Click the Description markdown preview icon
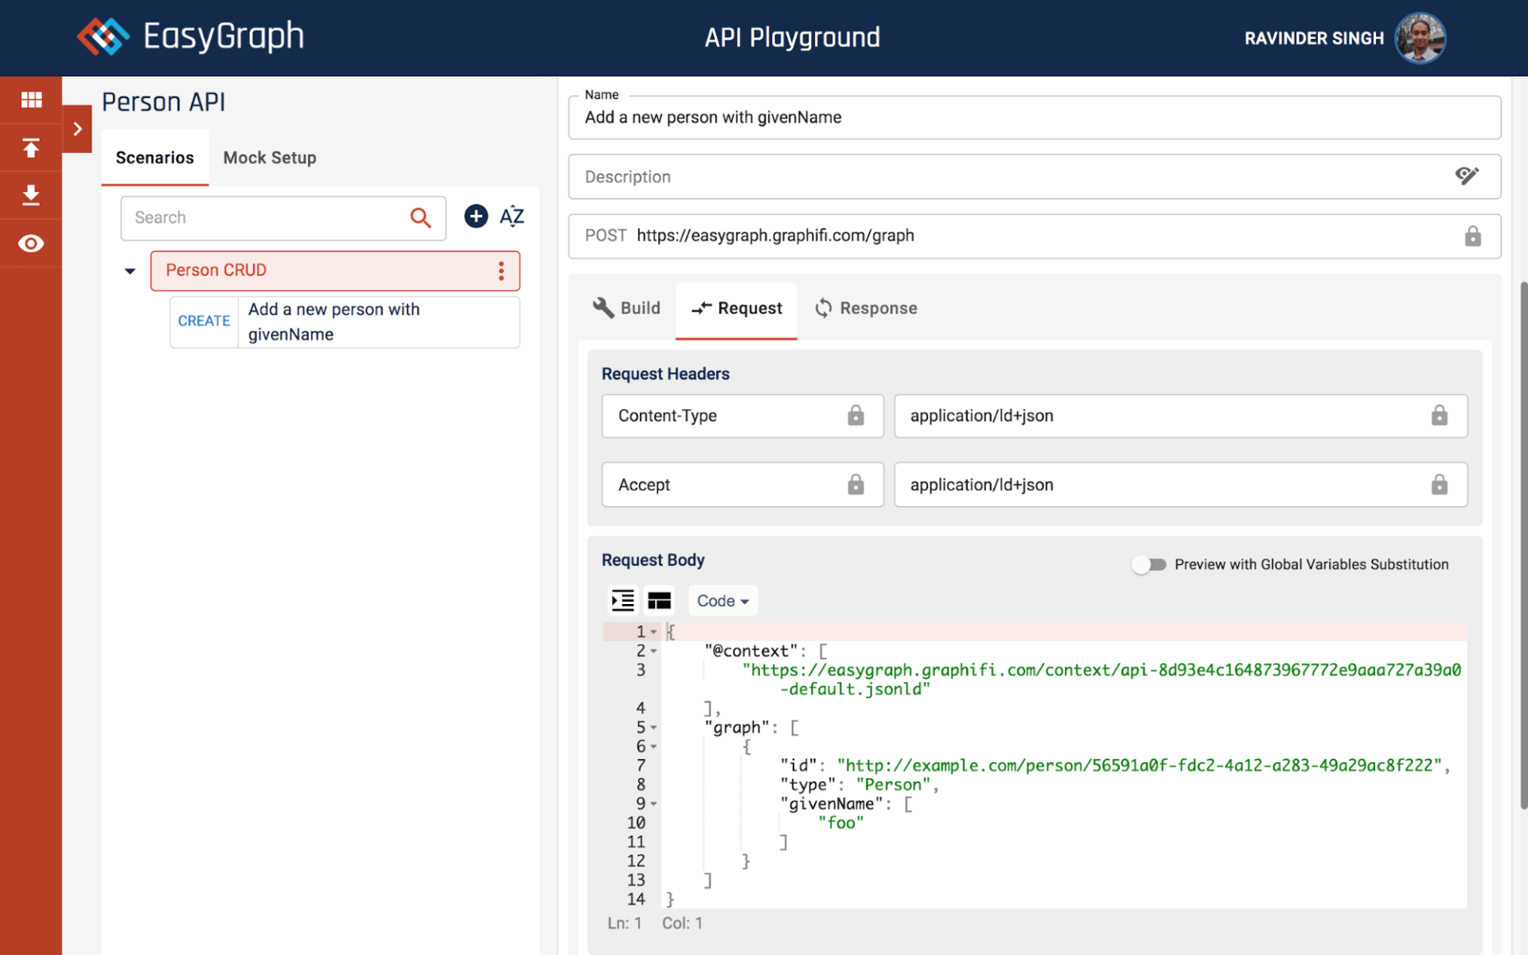 (1467, 176)
